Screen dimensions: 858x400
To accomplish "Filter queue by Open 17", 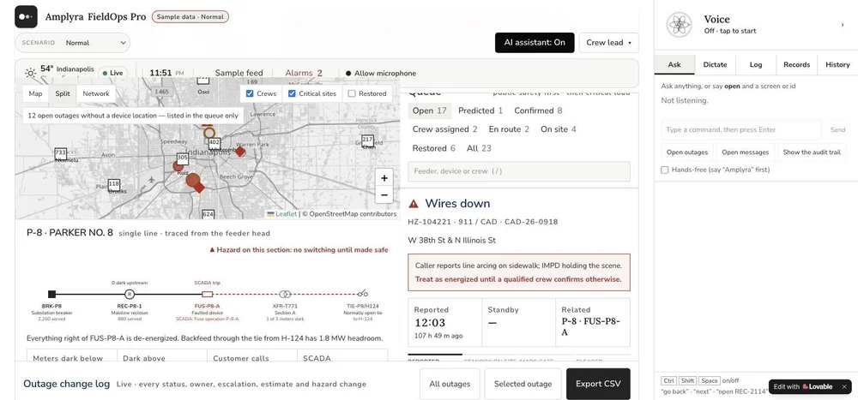I will pyautogui.click(x=430, y=110).
